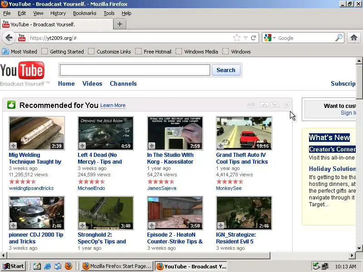Click the horizontal scrollbar right arrow
The image size is (363, 272).
[352, 256]
